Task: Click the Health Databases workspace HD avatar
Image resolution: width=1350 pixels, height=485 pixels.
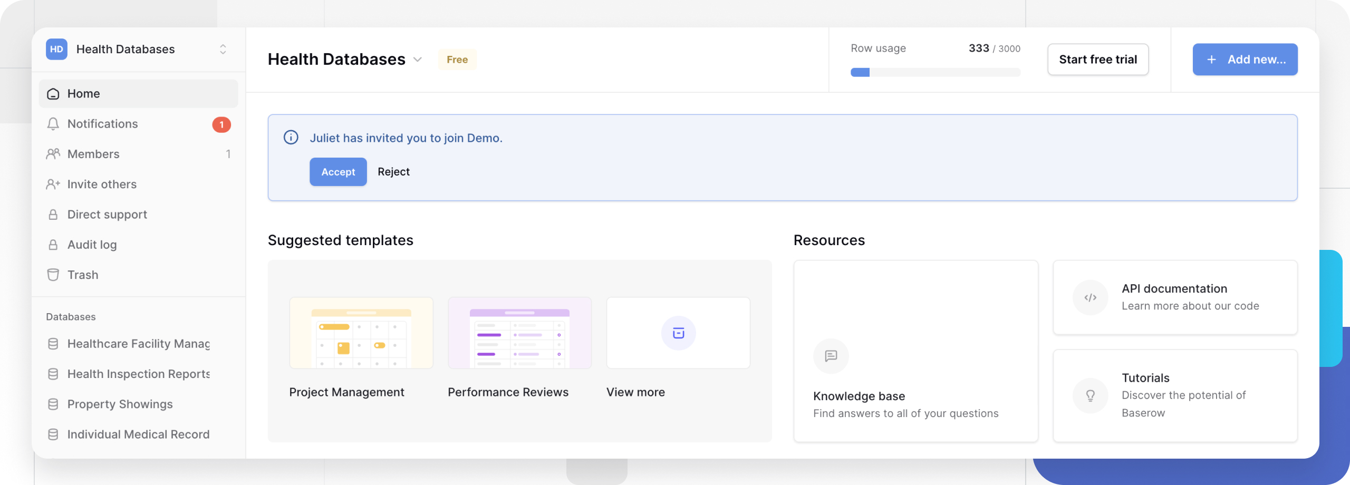Action: (x=56, y=49)
